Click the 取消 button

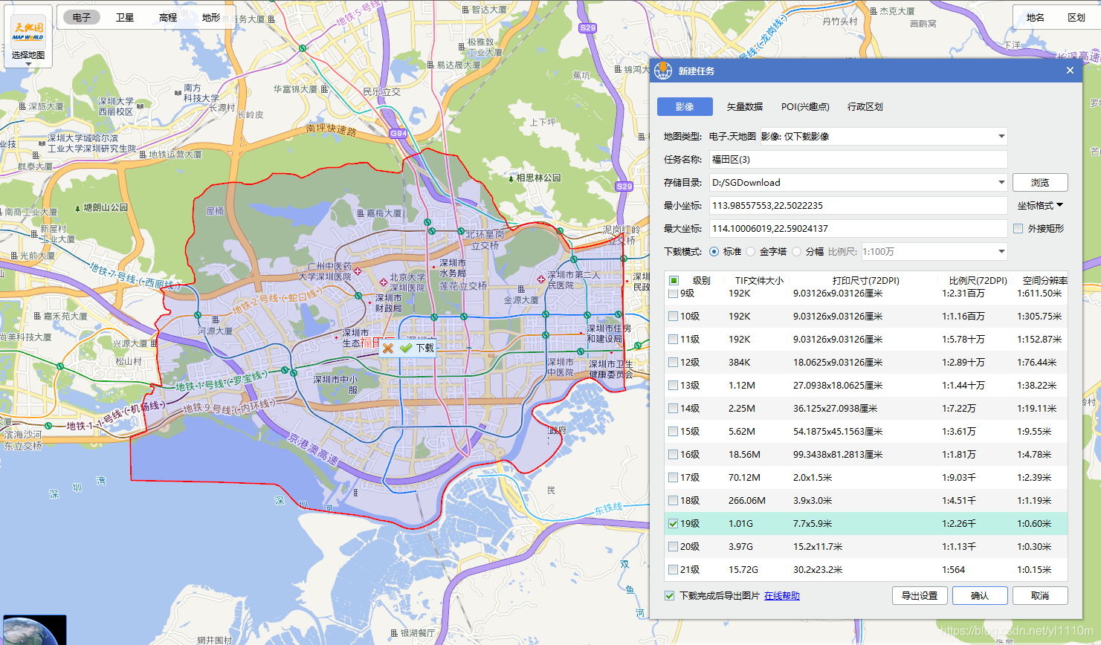1040,595
